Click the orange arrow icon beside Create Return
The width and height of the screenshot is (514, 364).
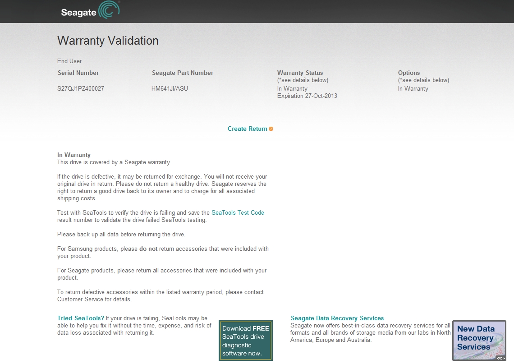click(271, 129)
